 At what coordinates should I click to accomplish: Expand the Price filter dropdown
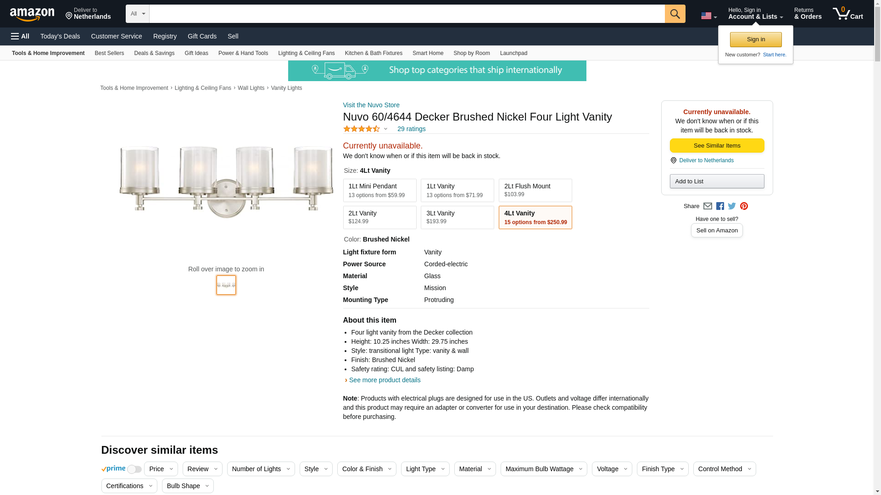click(x=161, y=469)
